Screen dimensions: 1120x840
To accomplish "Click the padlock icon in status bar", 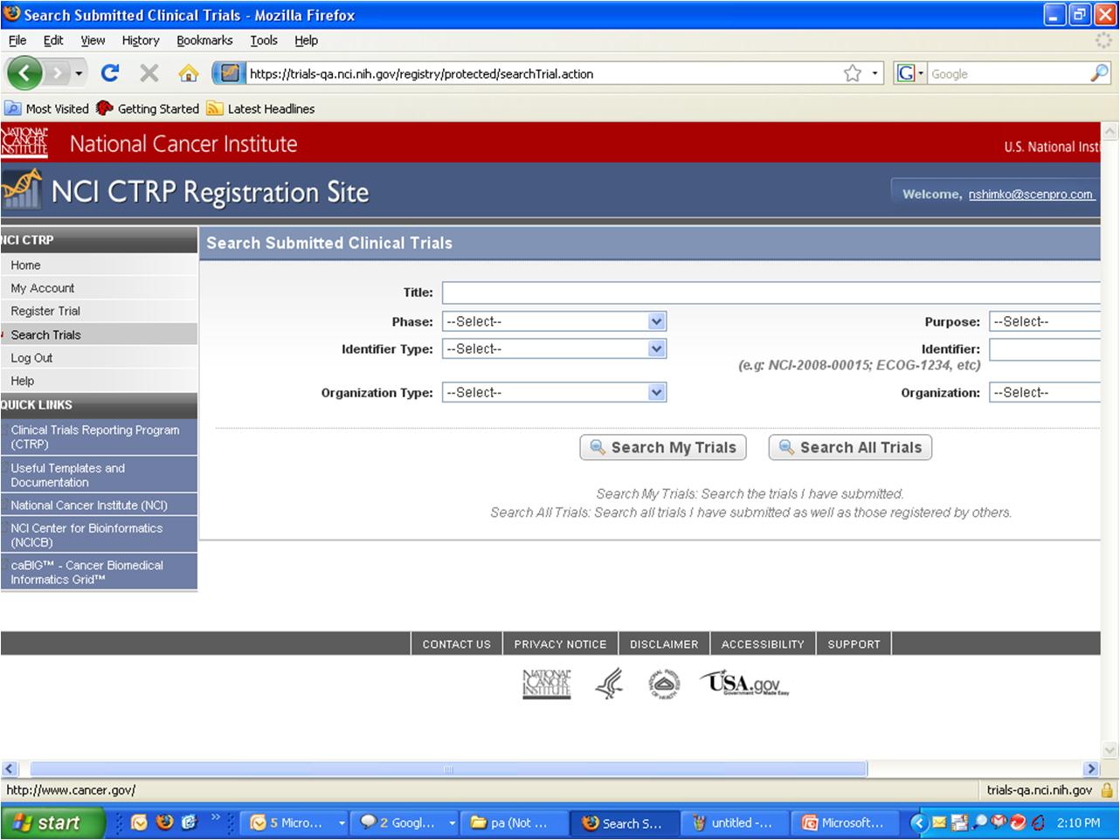I will 1107,790.
